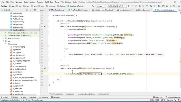Open the Logcat tool window
Image resolution: width=181 pixels, height=102 pixels.
coord(44,97)
